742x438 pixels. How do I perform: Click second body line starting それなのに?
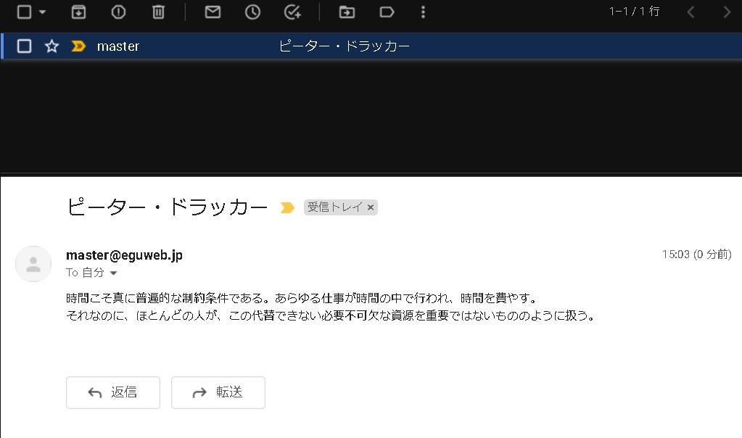(331, 315)
